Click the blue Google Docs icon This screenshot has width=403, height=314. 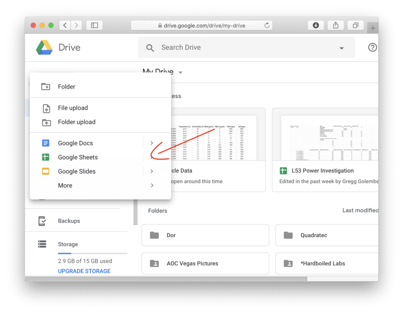click(x=45, y=143)
